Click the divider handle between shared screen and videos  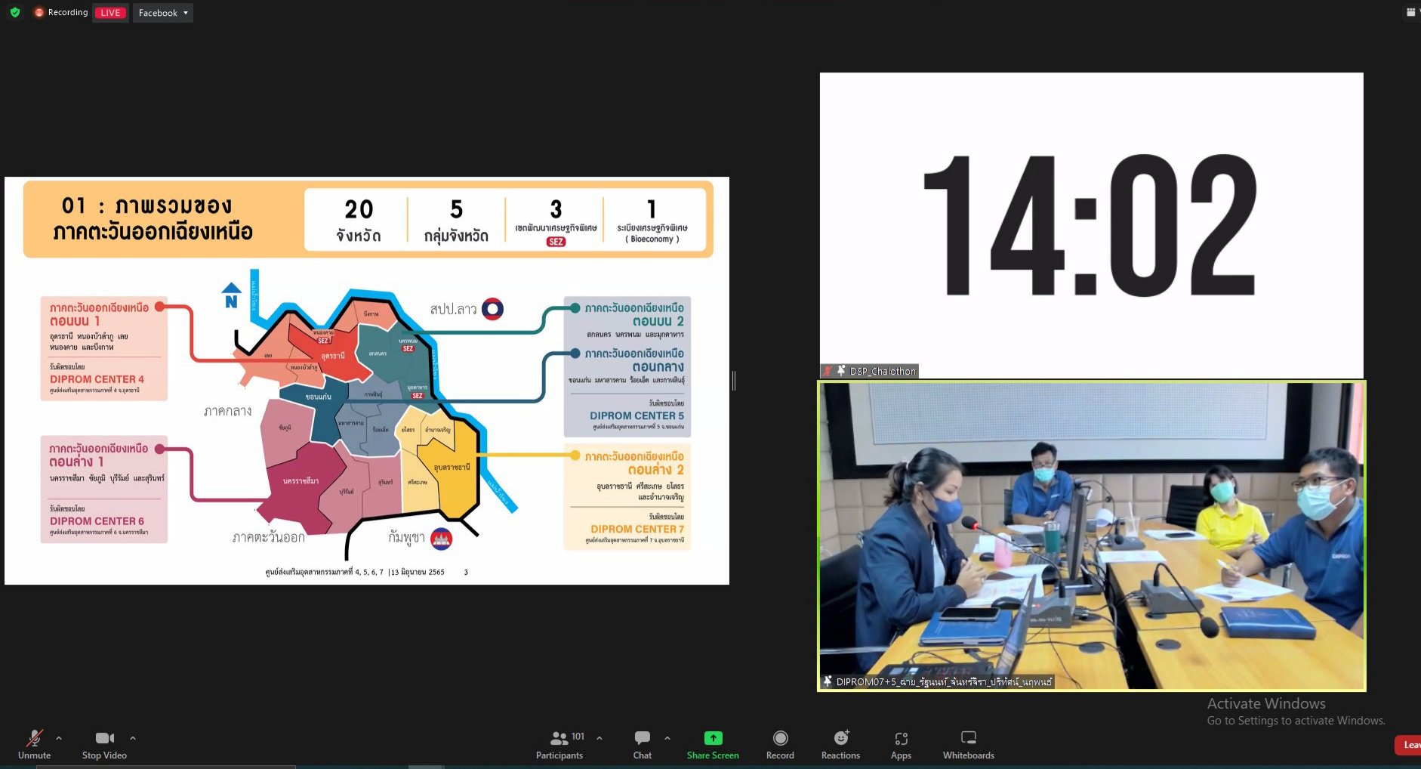pos(734,381)
